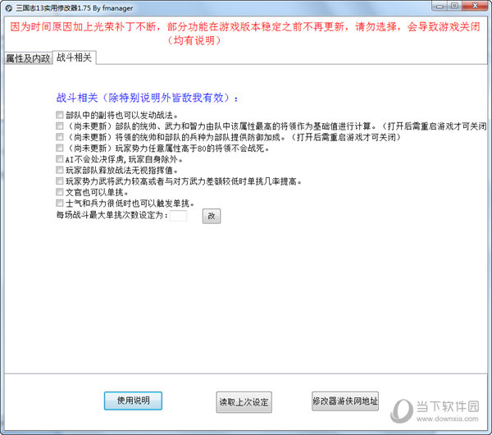Viewport: 492px width, 435px height.
Task: Open the 修改器游侠网地址 button
Action: tap(345, 401)
